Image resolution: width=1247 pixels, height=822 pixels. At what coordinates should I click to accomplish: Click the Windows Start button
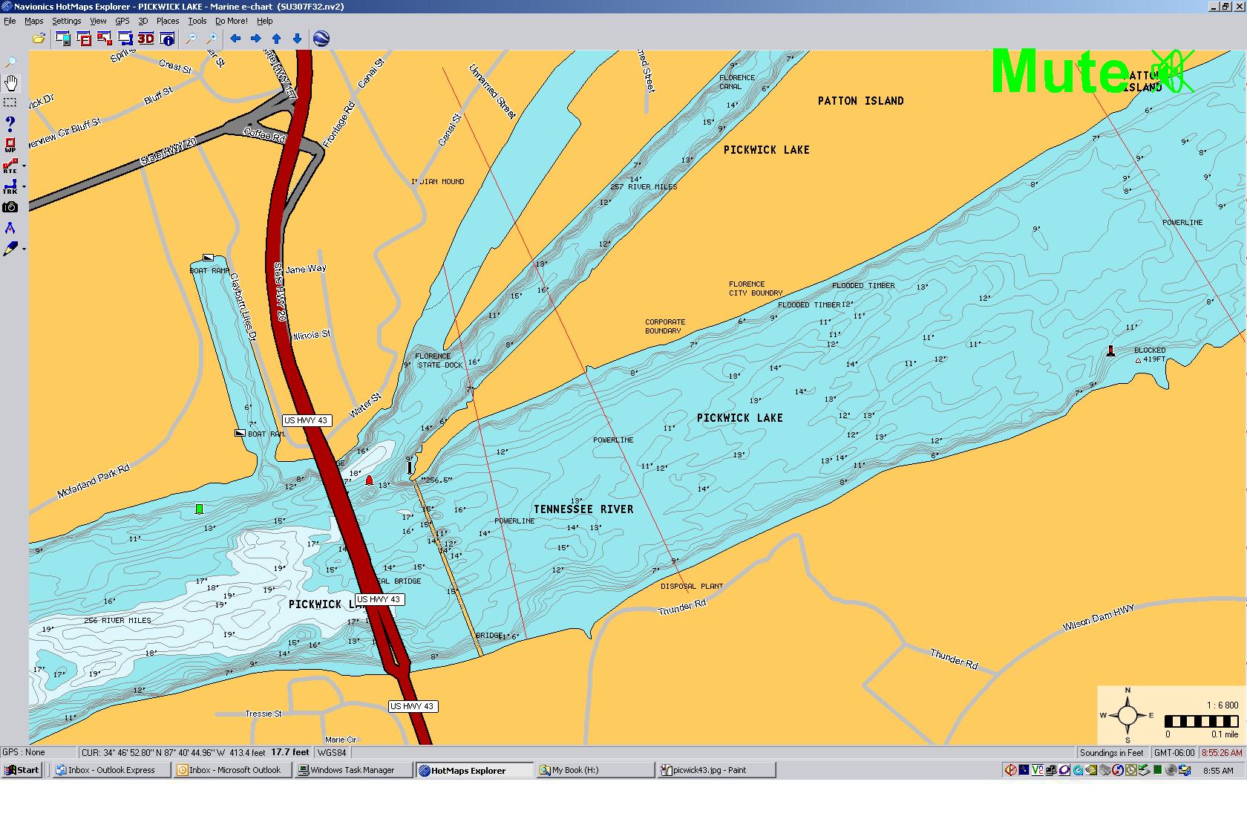click(x=22, y=770)
